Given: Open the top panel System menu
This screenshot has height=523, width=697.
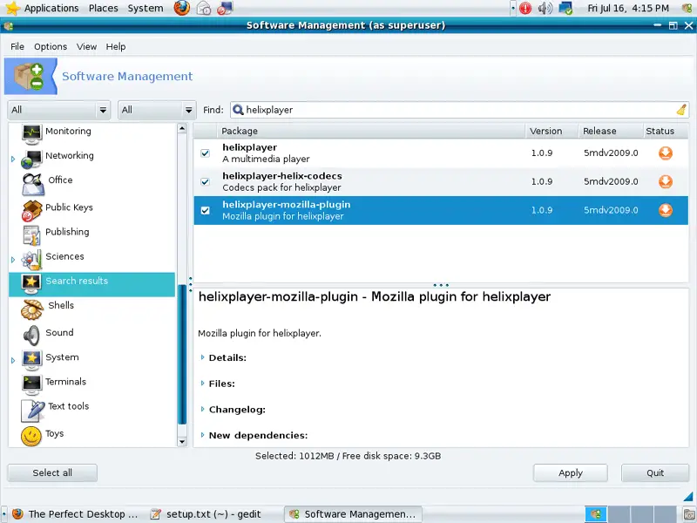Looking at the screenshot, I should coord(145,8).
